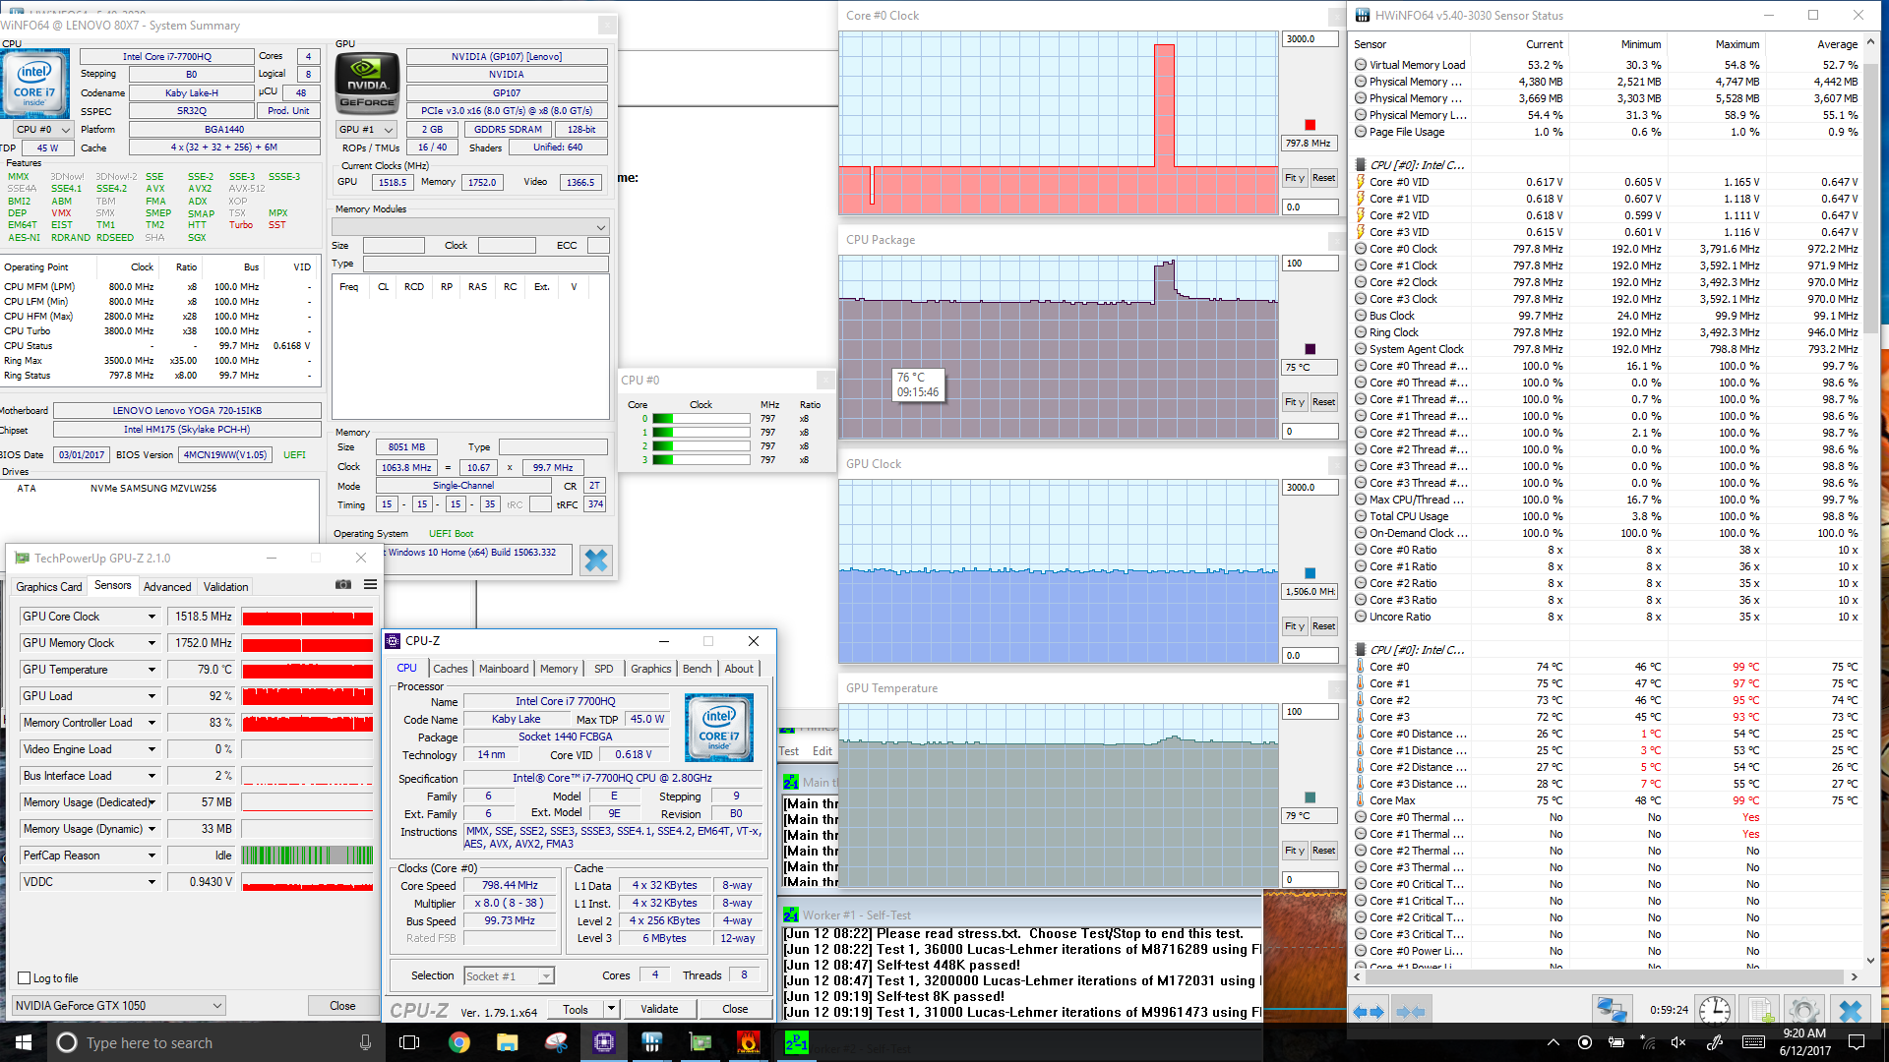This screenshot has height=1062, width=1889.
Task: Click the HWiNFO reset clock icon
Action: [1714, 1010]
